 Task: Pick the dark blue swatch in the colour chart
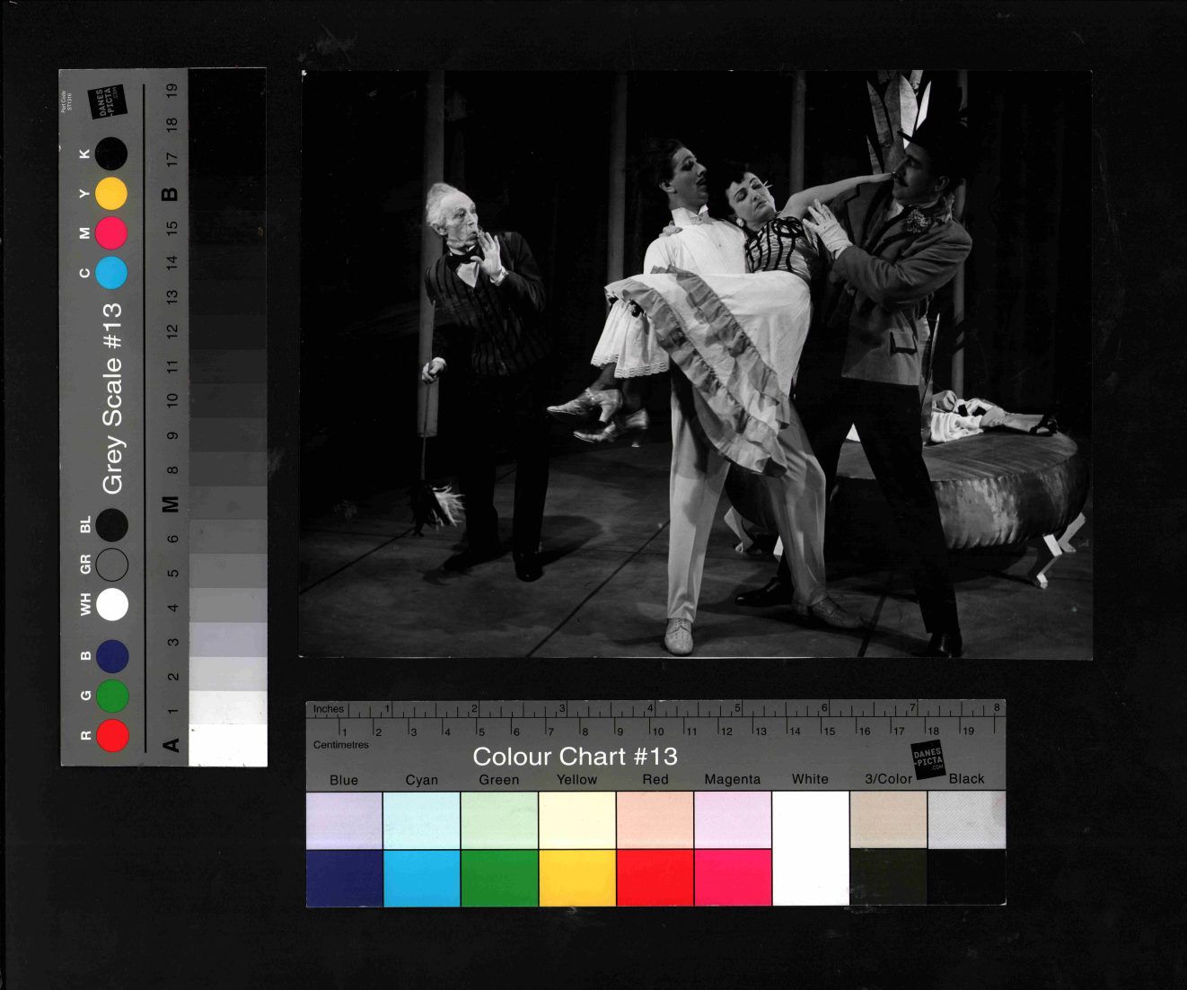[344, 878]
